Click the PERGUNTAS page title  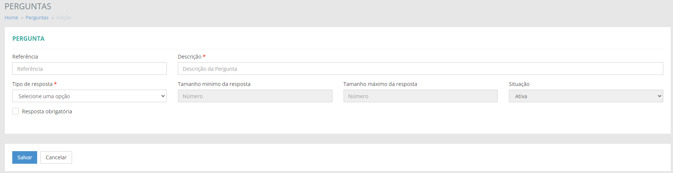click(x=28, y=6)
